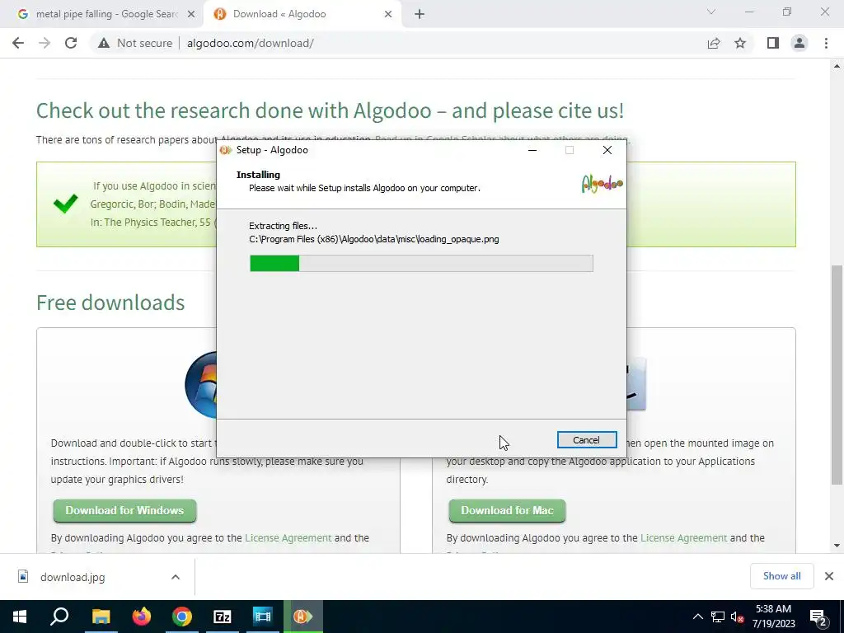This screenshot has height=633, width=844.
Task: Share this page from the address bar
Action: pyautogui.click(x=714, y=43)
